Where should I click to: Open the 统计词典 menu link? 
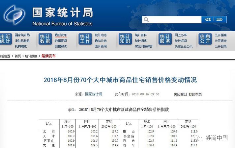141,41
